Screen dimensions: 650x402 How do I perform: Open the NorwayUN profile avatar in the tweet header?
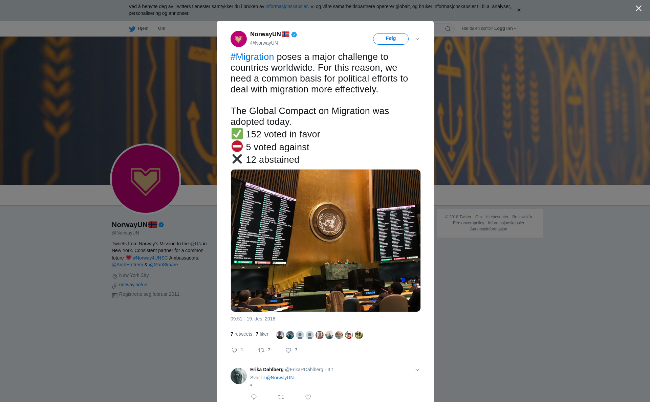click(239, 39)
